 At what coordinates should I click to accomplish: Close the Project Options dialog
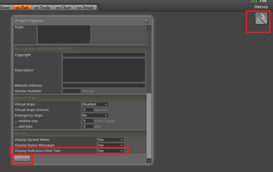pos(146,21)
